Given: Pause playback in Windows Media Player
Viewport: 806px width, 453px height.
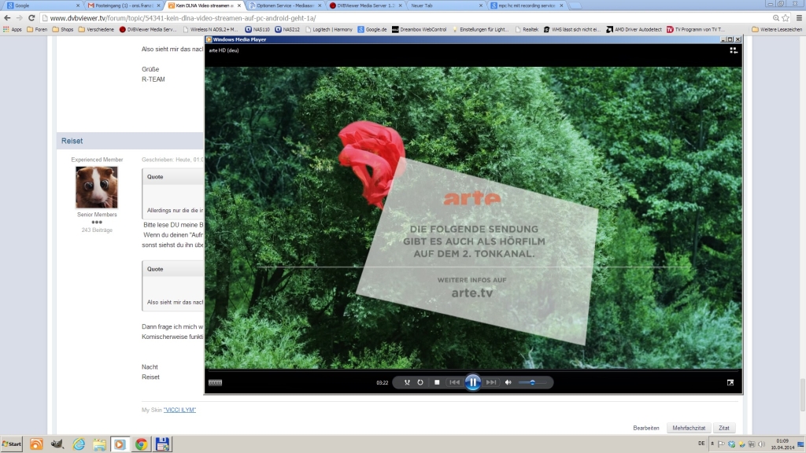Looking at the screenshot, I should click(472, 382).
